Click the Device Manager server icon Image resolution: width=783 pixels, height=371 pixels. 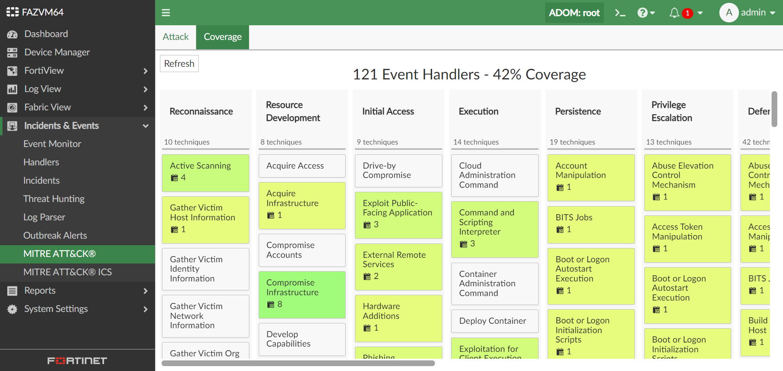point(12,53)
